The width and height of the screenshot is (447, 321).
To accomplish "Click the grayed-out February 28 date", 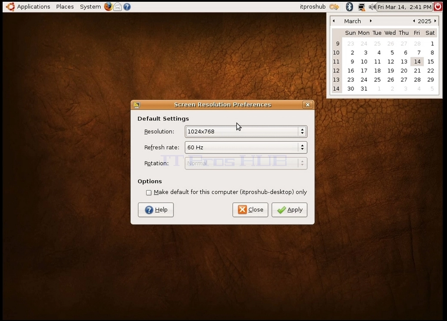I will tap(417, 43).
